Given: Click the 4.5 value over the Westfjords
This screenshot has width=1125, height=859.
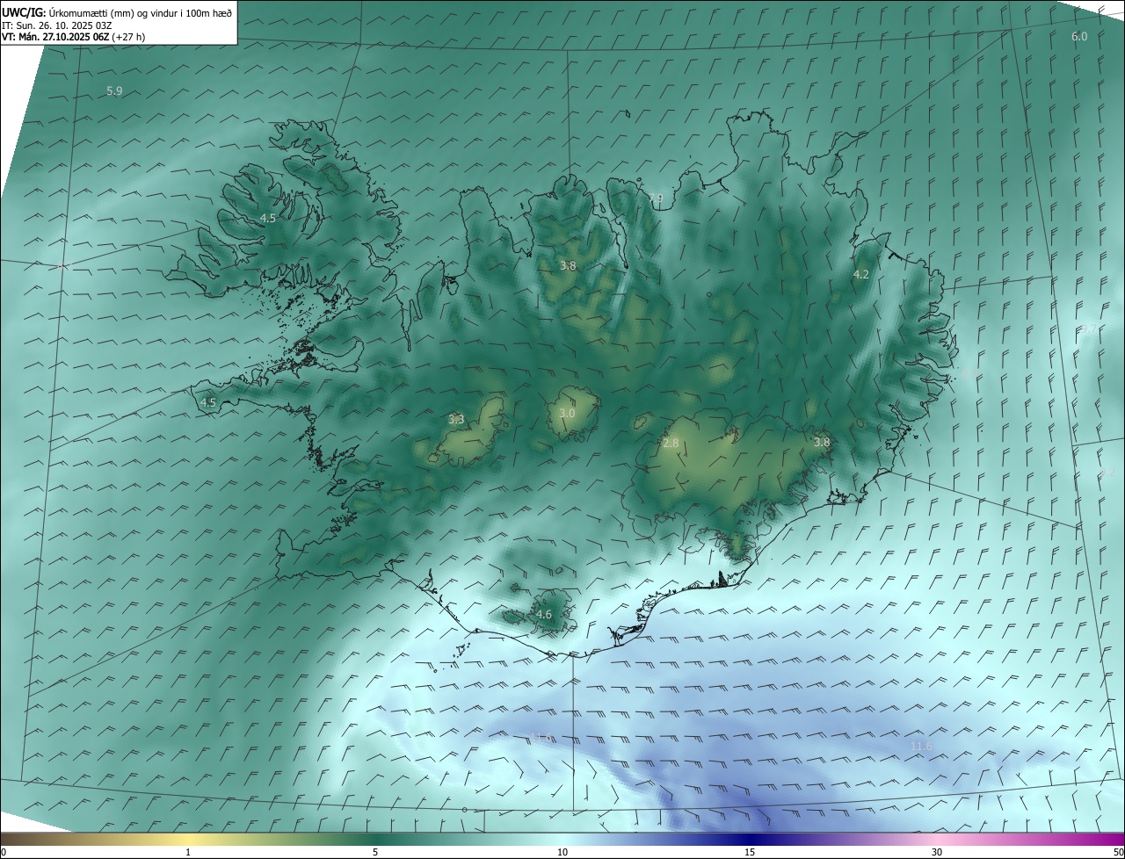Looking at the screenshot, I should (x=268, y=218).
